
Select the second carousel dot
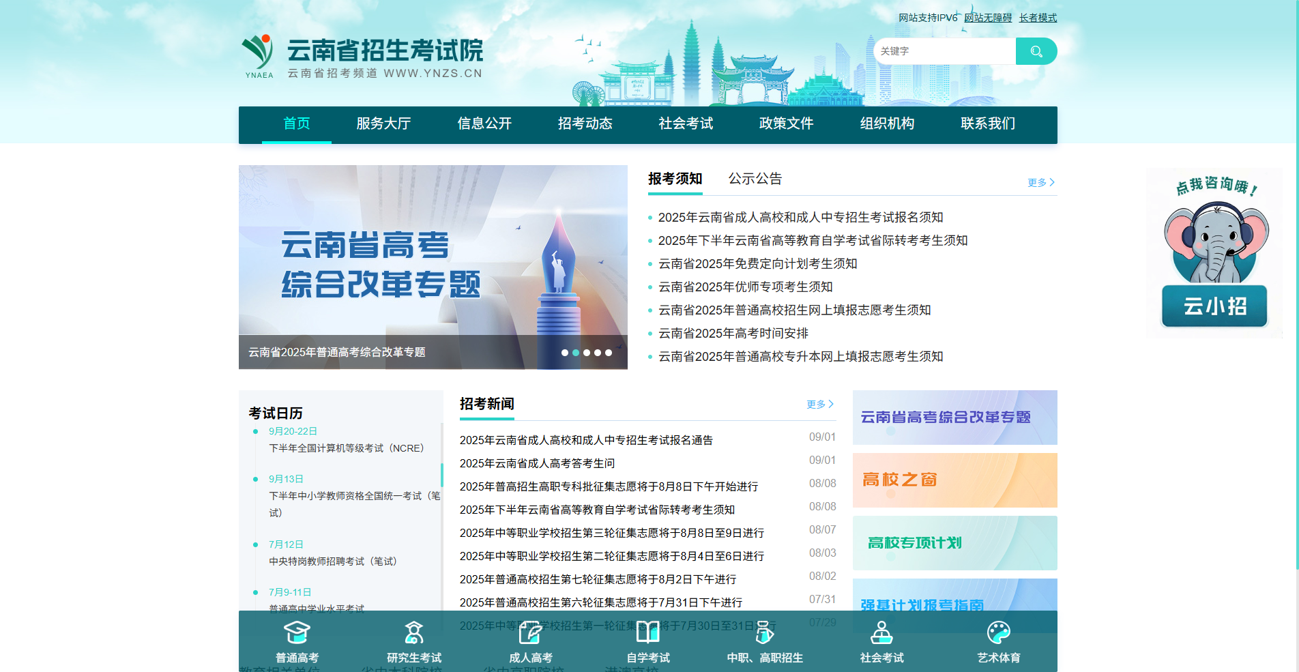tap(576, 353)
